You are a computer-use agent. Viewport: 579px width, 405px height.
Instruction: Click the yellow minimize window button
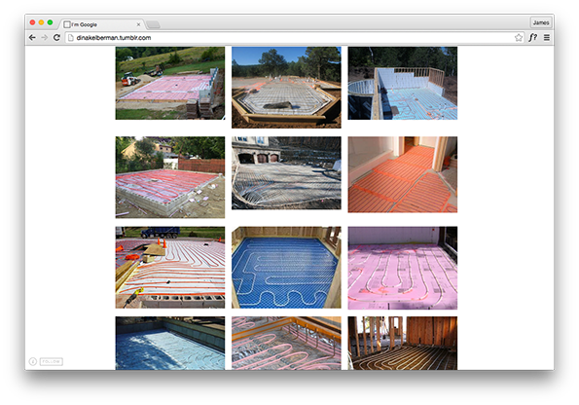click(41, 22)
